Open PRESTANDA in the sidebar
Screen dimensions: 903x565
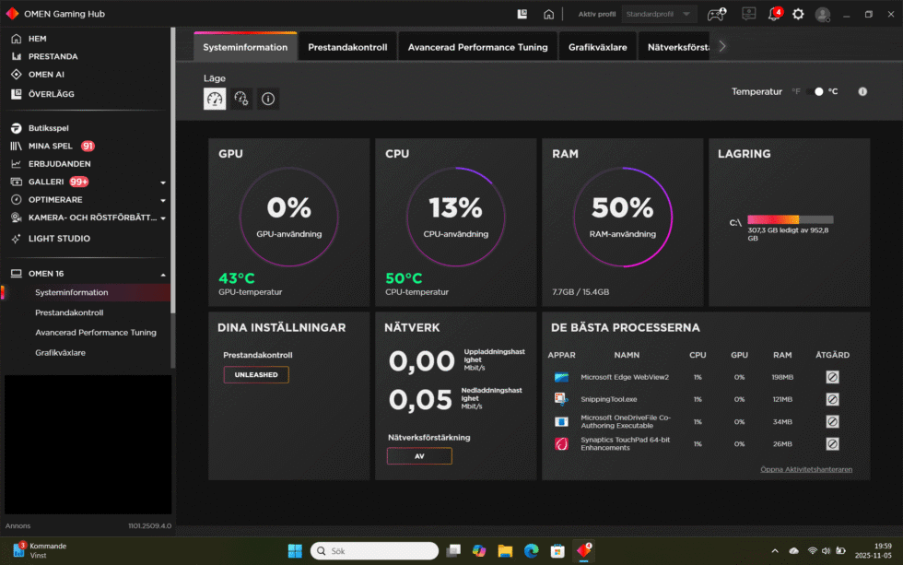[53, 56]
